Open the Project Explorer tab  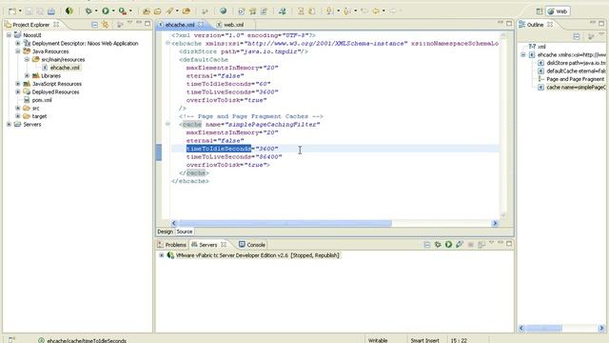point(30,25)
